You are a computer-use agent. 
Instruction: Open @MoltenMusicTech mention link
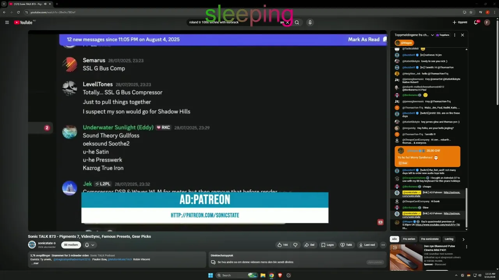119,259
